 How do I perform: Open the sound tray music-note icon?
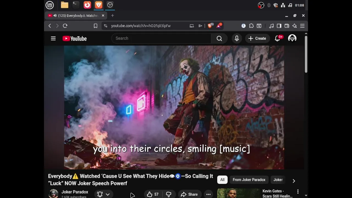(x=290, y=5)
